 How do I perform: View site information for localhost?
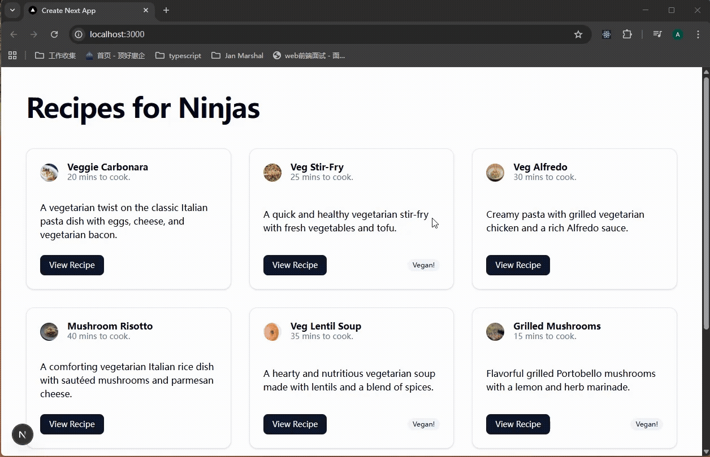pos(79,34)
